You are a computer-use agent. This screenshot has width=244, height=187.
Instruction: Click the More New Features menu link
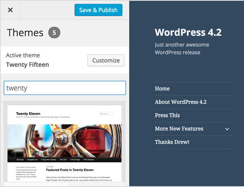179,129
